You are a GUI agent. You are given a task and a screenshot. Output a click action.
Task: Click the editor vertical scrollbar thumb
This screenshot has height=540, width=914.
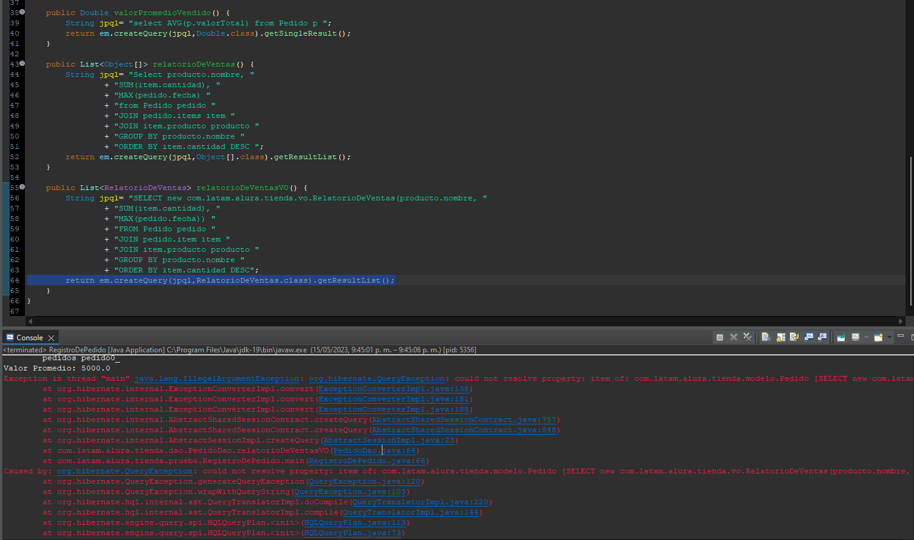tap(910, 231)
